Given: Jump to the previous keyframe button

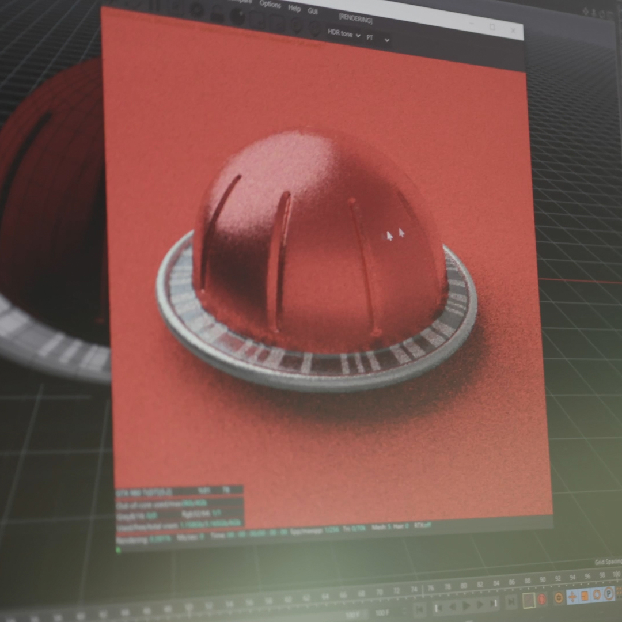Looking at the screenshot, I should tap(438, 608).
